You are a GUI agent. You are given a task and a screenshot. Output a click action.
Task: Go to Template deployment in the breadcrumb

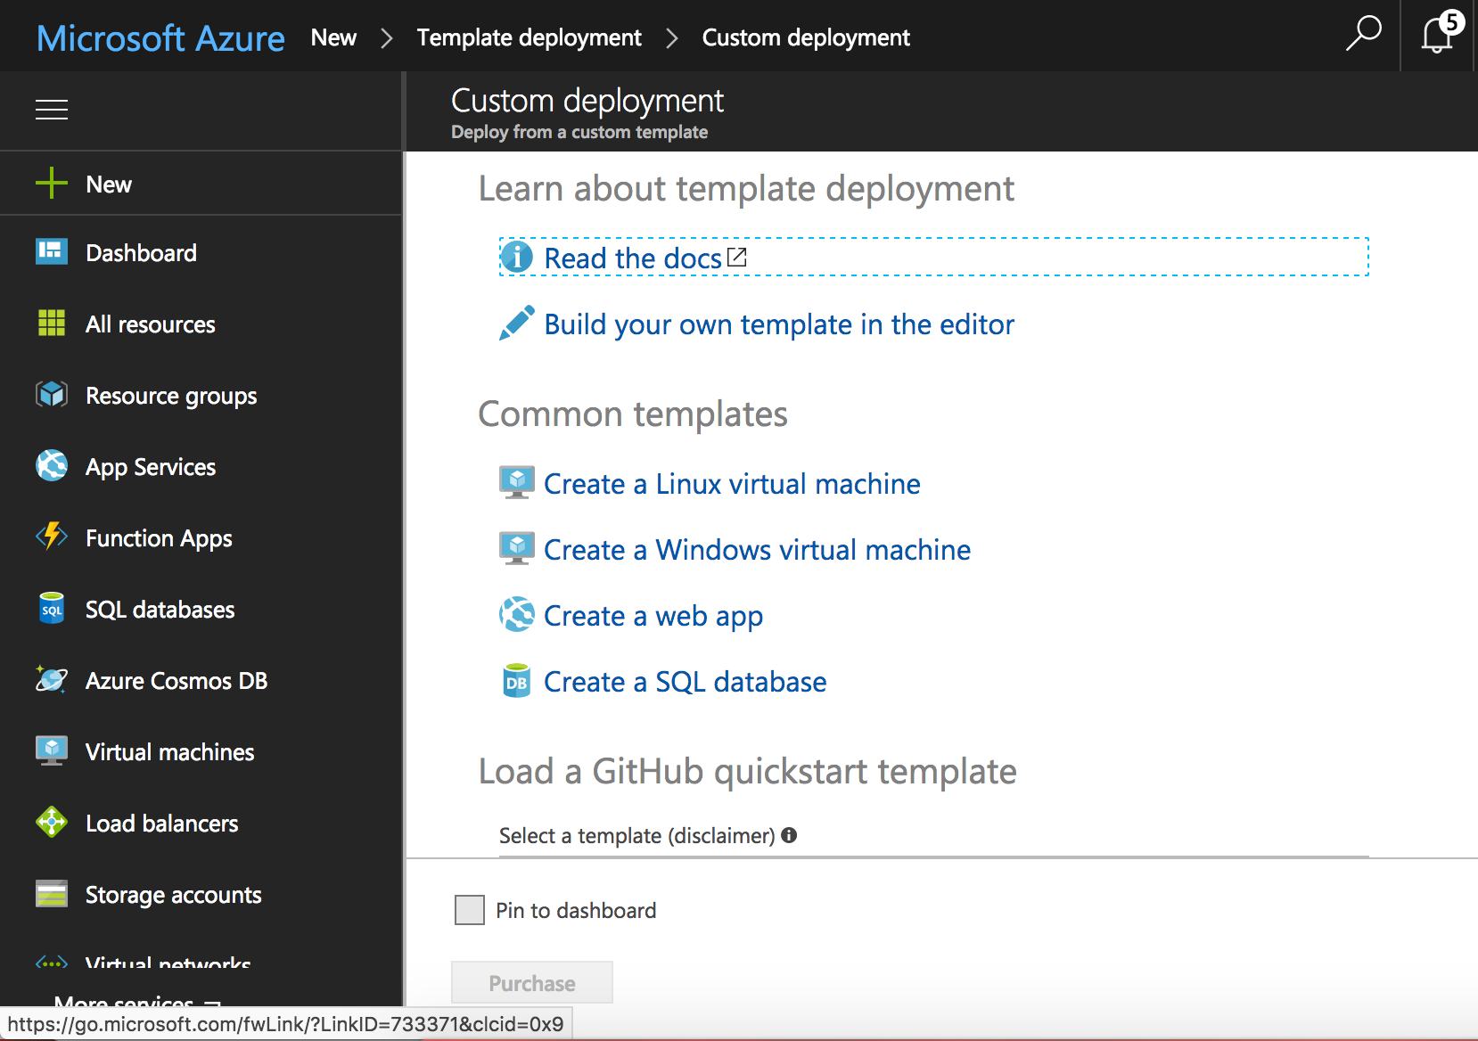[529, 37]
